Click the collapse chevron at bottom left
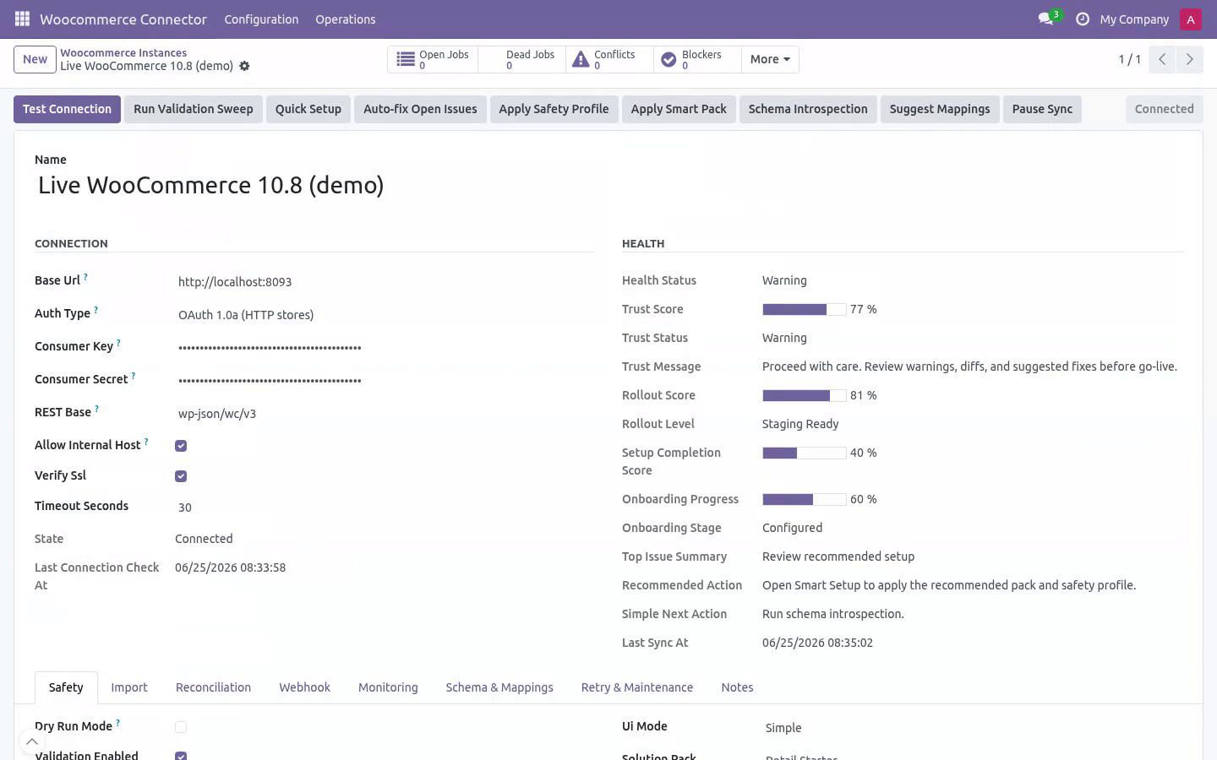This screenshot has height=760, width=1217. [x=31, y=742]
